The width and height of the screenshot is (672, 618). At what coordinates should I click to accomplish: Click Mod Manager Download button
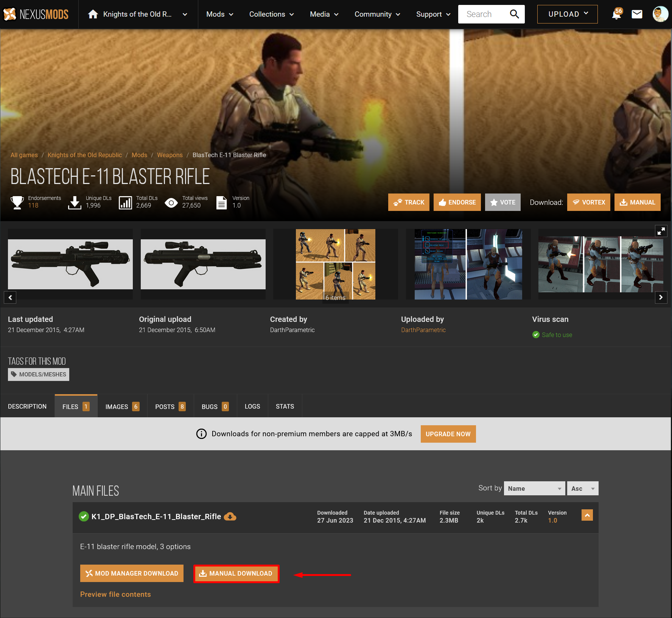click(132, 573)
